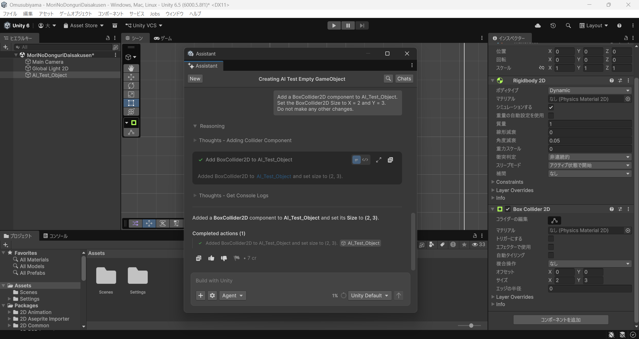Add attachment with plus button in Assistant
Screen dimensions: 639x339
coord(201,295)
